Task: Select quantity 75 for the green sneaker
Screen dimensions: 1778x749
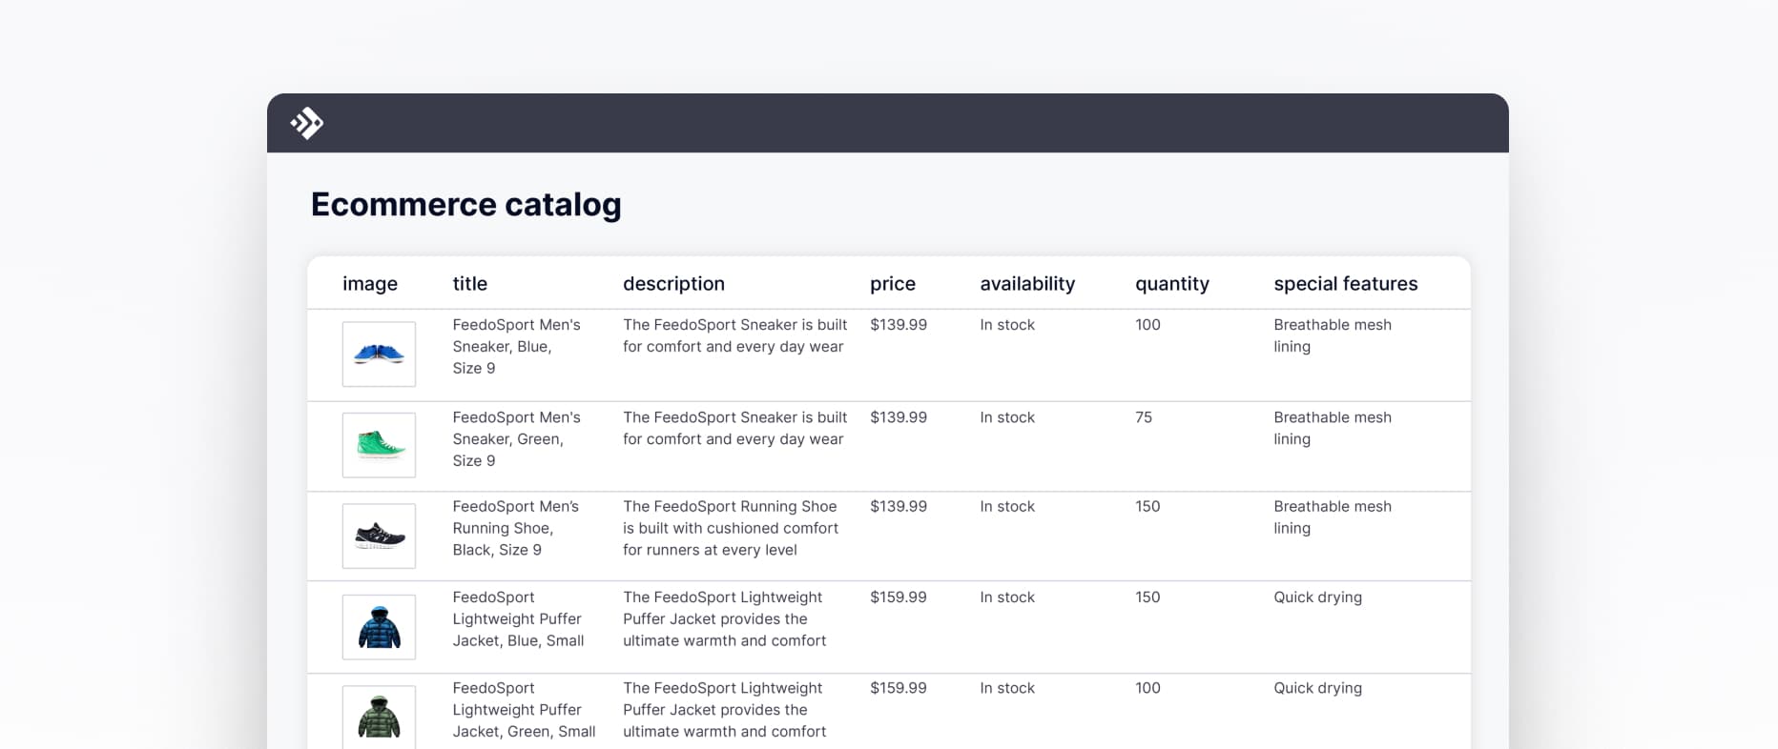Action: click(1144, 417)
